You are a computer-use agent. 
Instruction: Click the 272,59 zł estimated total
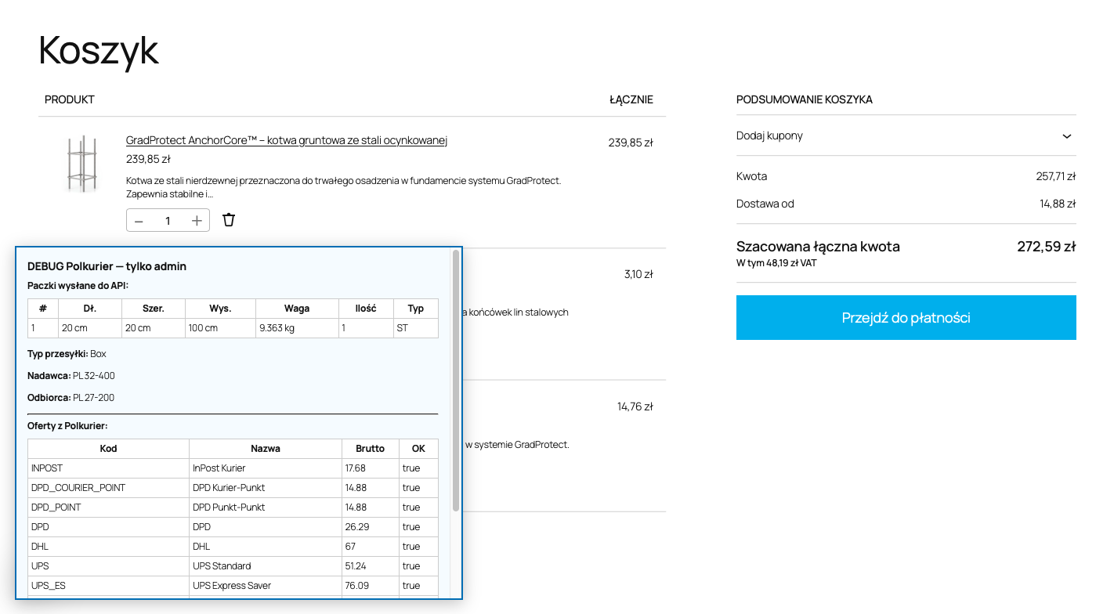[1047, 247]
